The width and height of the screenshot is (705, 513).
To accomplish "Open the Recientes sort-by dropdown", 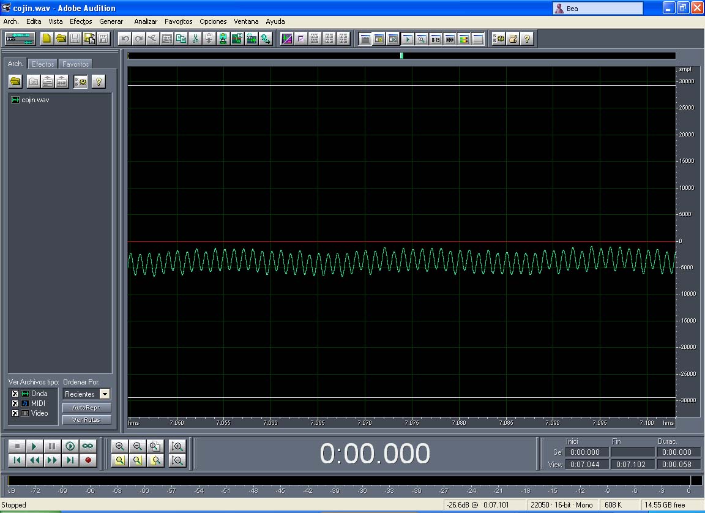I will coord(105,394).
